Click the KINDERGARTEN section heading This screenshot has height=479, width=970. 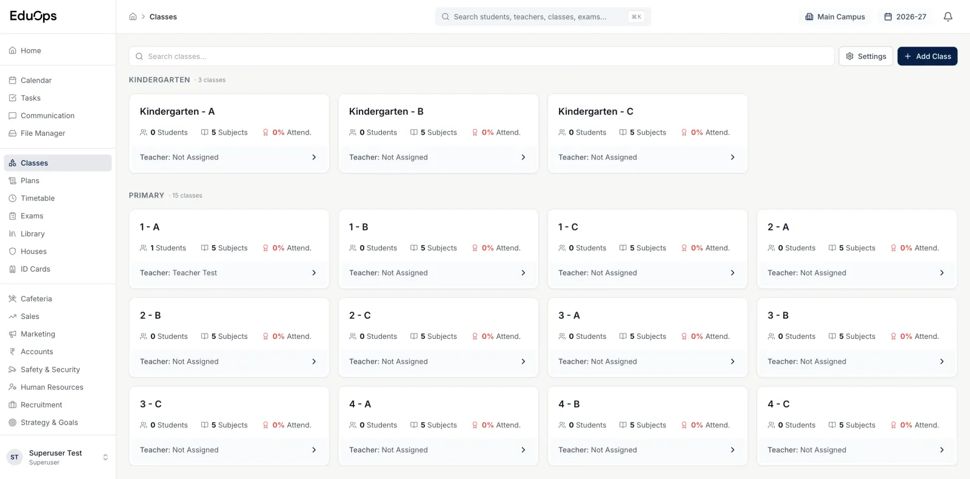pyautogui.click(x=159, y=79)
